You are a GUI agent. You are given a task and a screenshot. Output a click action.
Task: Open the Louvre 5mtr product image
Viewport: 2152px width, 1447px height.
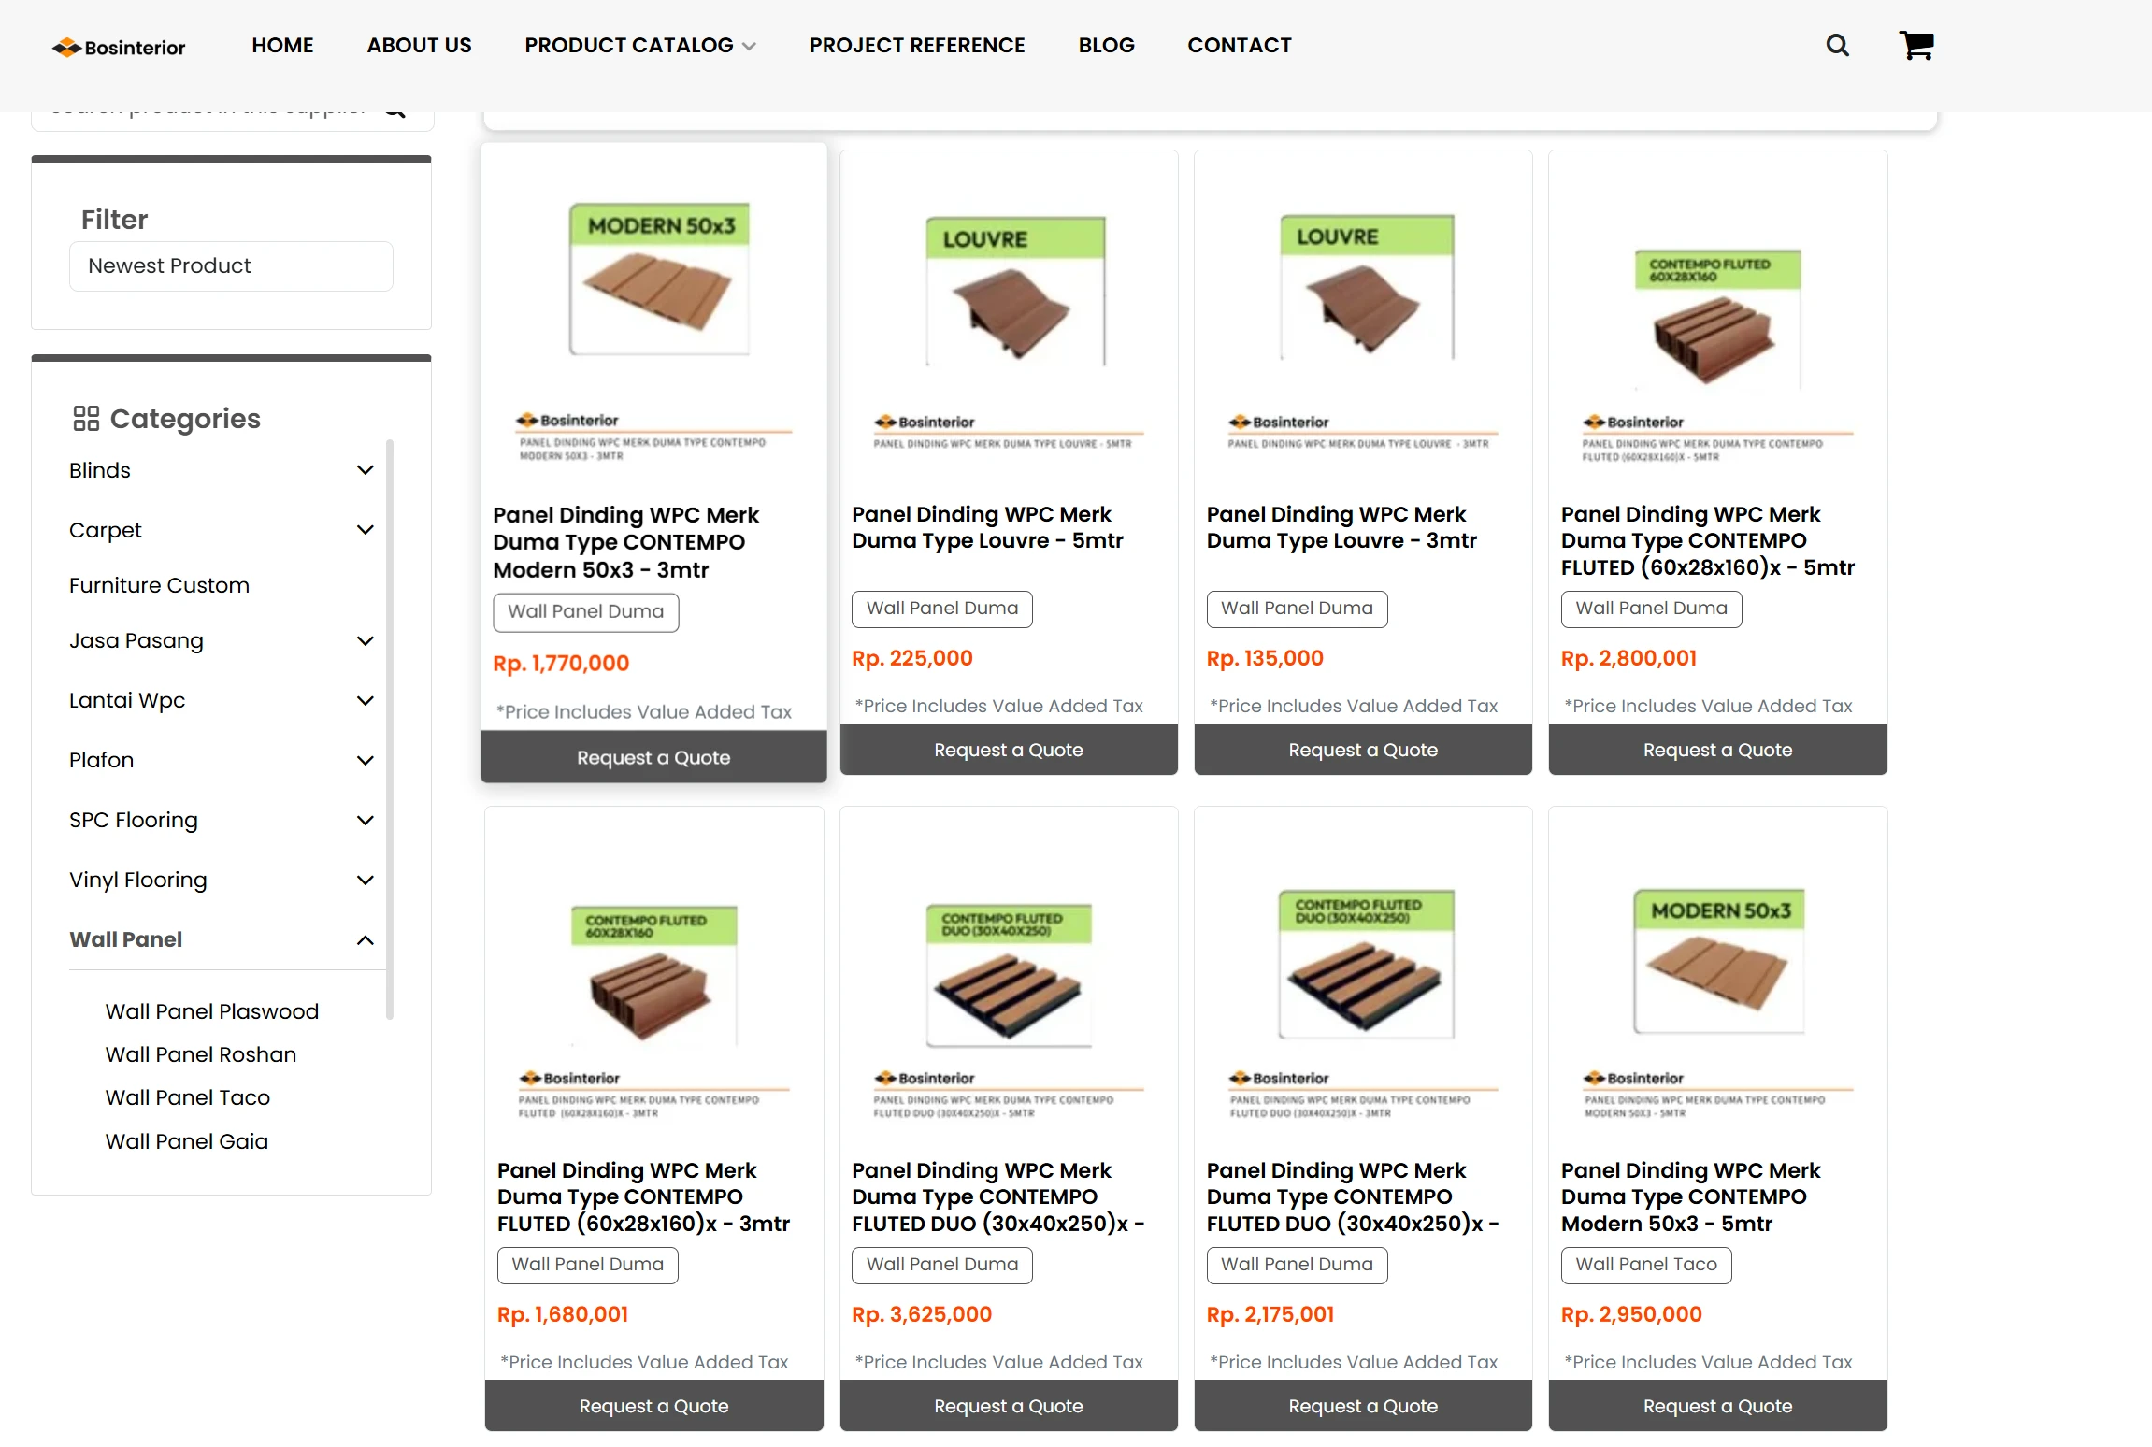(x=1009, y=318)
